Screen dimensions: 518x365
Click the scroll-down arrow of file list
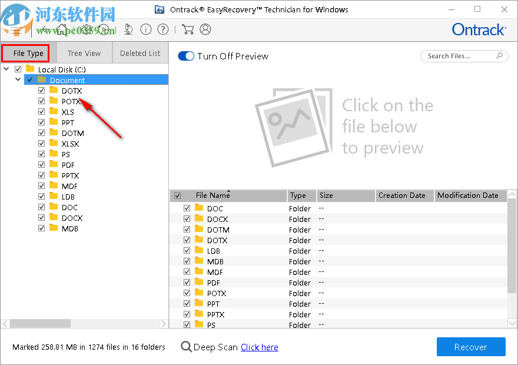point(512,324)
